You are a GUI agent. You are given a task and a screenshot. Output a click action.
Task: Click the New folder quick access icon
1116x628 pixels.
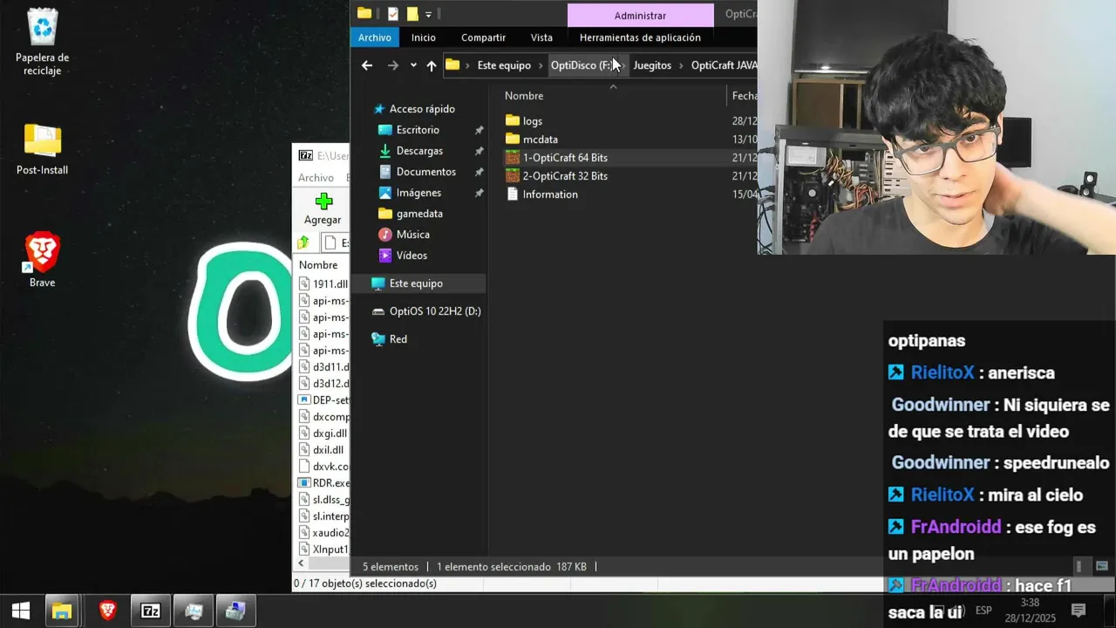coord(412,14)
